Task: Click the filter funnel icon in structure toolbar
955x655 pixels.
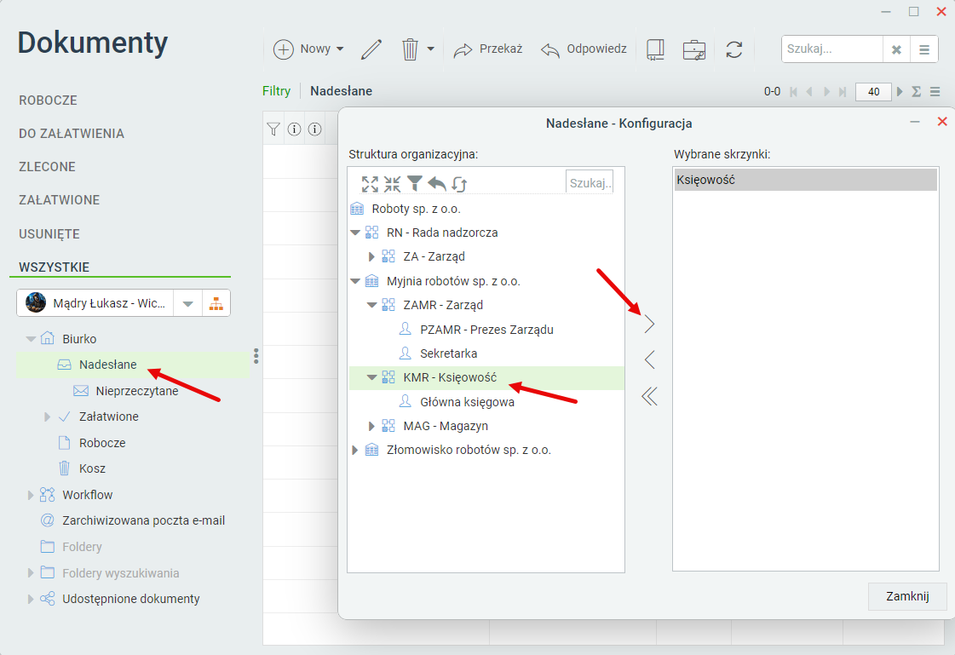Action: pos(415,183)
